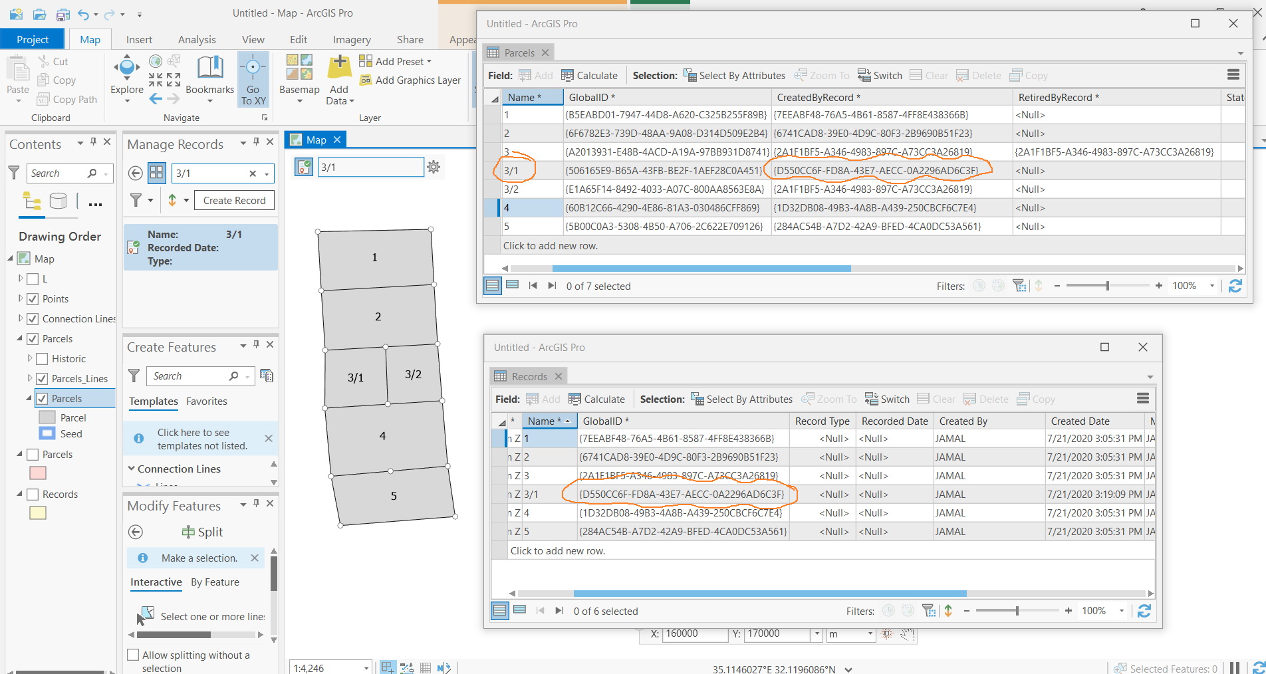Toggle the Records layer checkbox
The height and width of the screenshot is (674, 1266).
tap(33, 495)
